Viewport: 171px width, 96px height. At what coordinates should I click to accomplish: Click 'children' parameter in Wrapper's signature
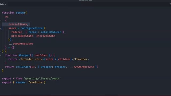41,55
